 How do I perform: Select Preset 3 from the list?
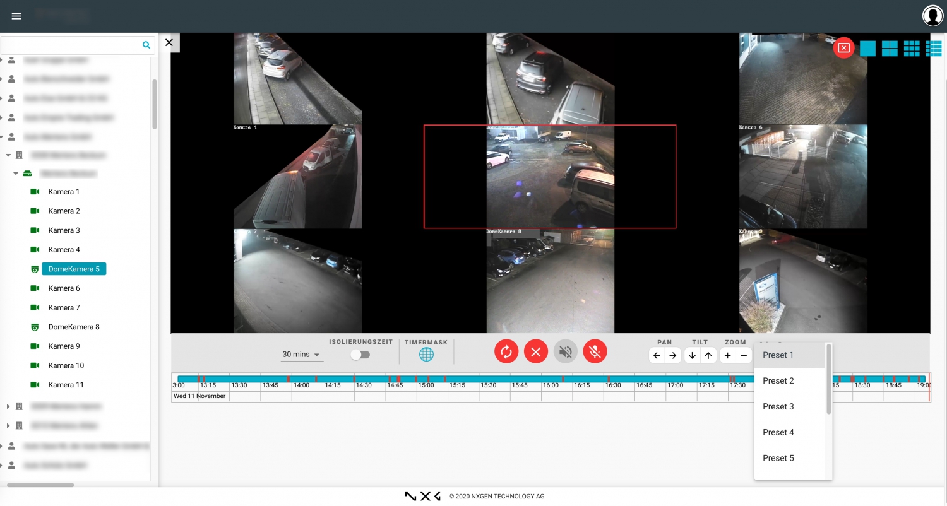click(790, 407)
